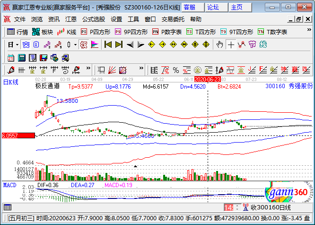315x225 pixels.
Task: Open the 浏览 menu
Action: (37, 19)
